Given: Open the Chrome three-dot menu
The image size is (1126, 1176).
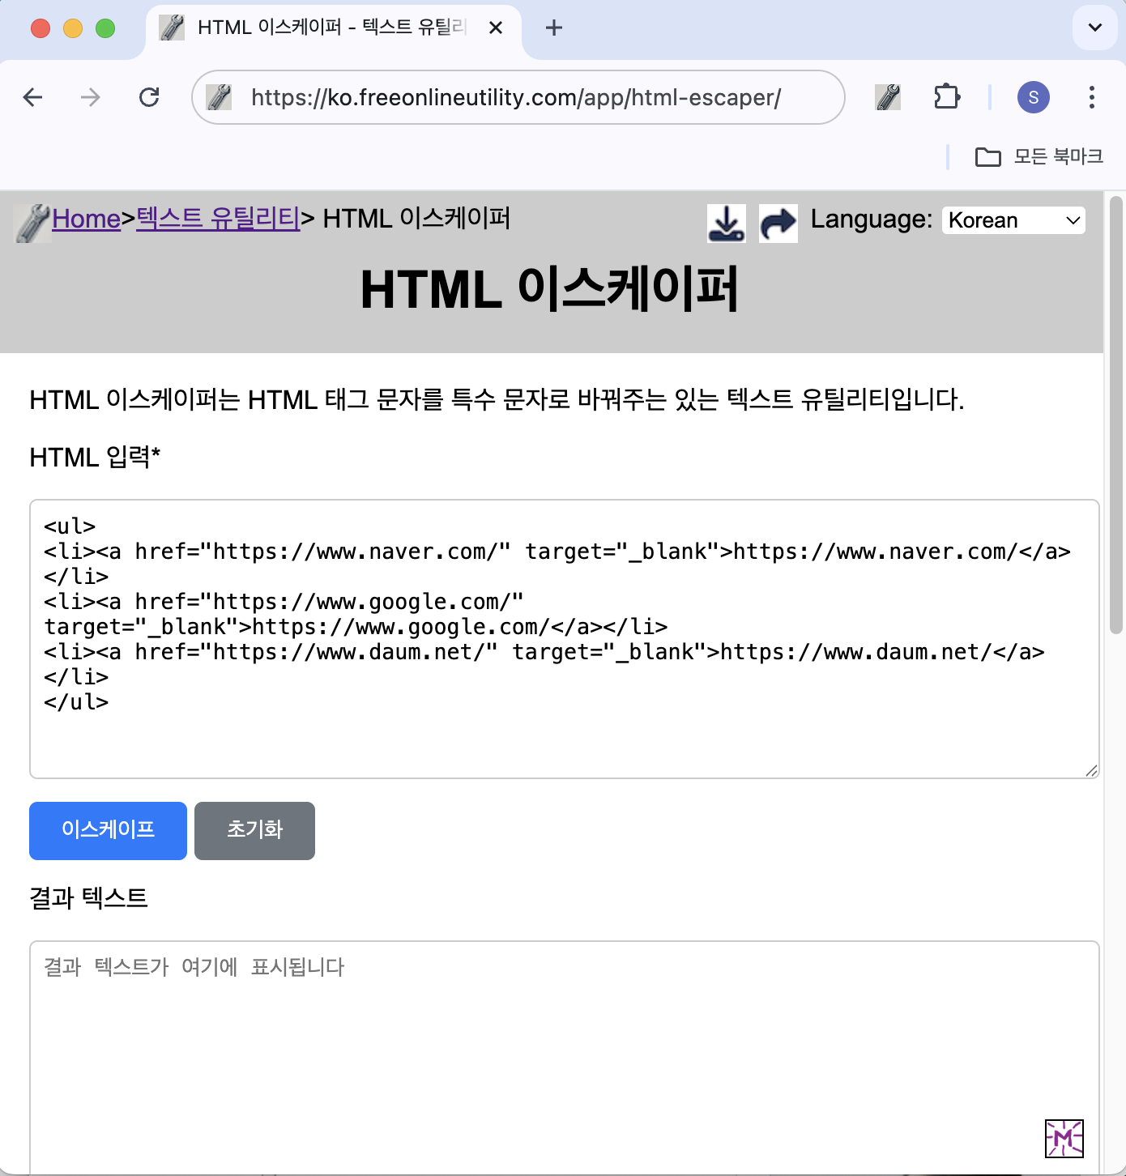Looking at the screenshot, I should coord(1092,97).
